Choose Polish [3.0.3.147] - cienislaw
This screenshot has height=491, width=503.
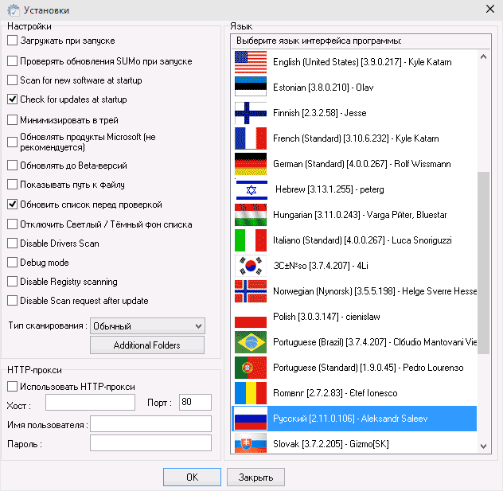pyautogui.click(x=326, y=317)
